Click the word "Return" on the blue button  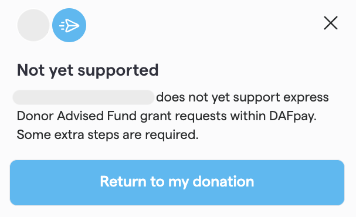coord(123,182)
